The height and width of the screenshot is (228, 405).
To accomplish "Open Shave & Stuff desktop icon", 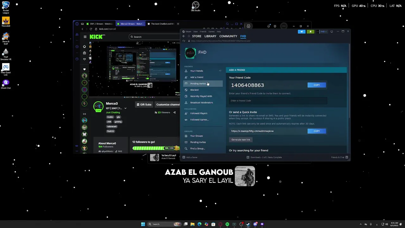I will tap(6, 39).
